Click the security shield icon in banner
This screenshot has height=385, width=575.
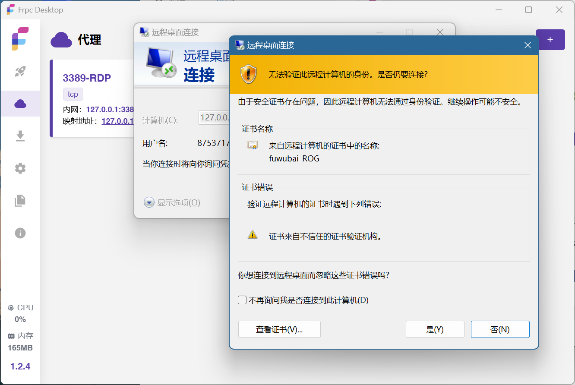(249, 75)
